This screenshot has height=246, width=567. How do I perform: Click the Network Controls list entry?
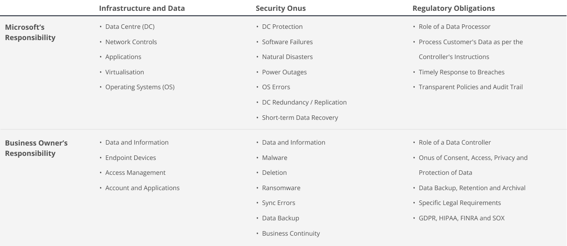tap(131, 42)
